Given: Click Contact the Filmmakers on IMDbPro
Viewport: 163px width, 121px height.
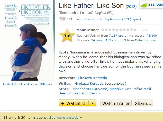Looking at the screenshot, I should (28, 84).
